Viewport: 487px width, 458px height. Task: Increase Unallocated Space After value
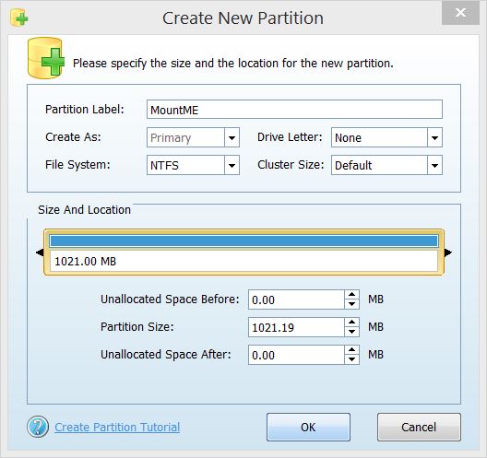(x=351, y=349)
